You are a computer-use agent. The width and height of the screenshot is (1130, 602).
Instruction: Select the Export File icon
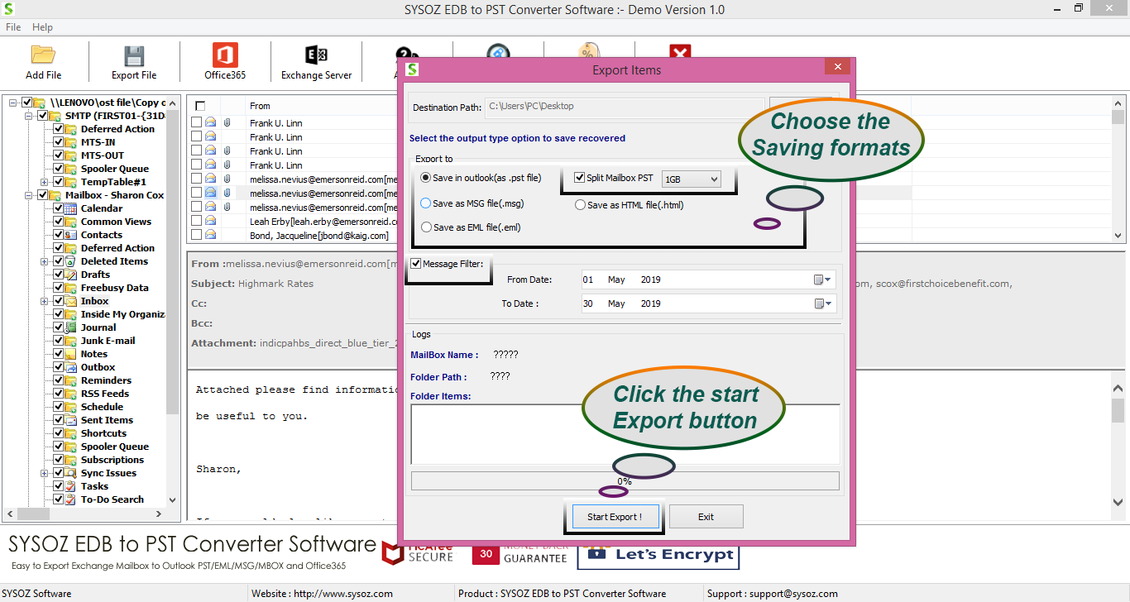coord(133,61)
